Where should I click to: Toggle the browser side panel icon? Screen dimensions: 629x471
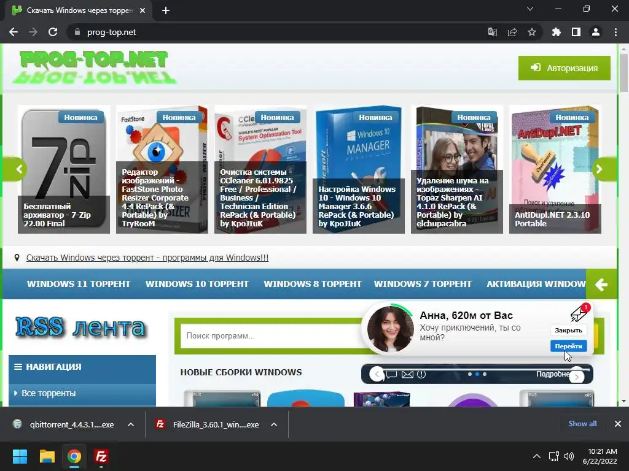576,32
